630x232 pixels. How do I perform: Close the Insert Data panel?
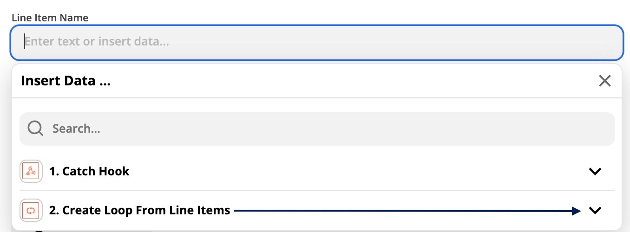[x=604, y=81]
